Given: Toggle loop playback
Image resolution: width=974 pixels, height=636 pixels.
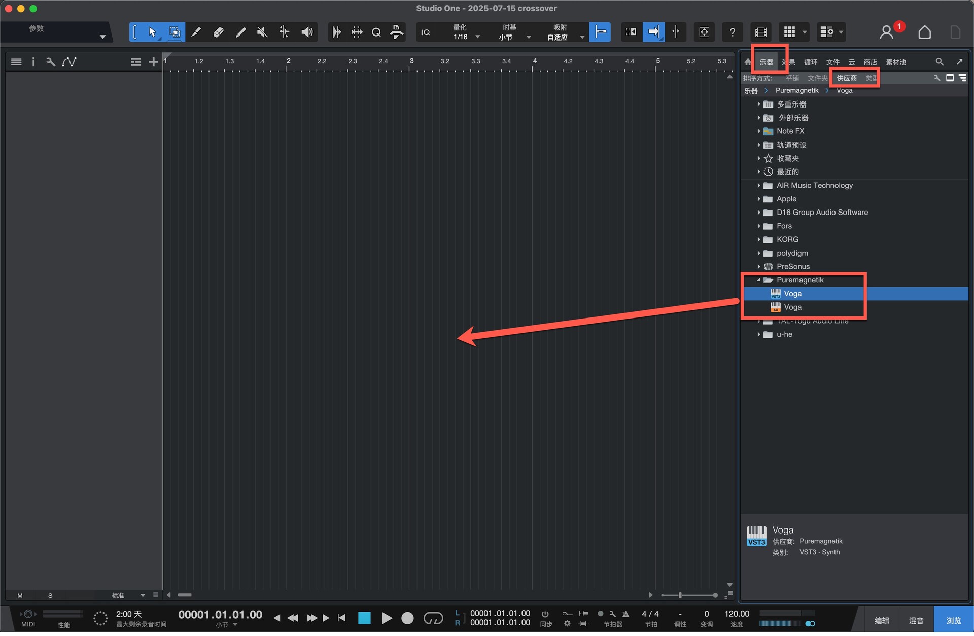Looking at the screenshot, I should tap(433, 619).
